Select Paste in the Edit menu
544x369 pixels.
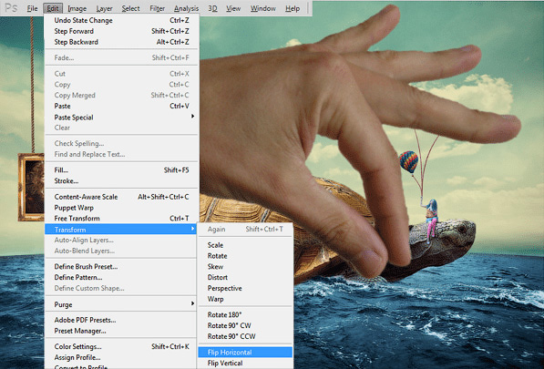coord(121,106)
